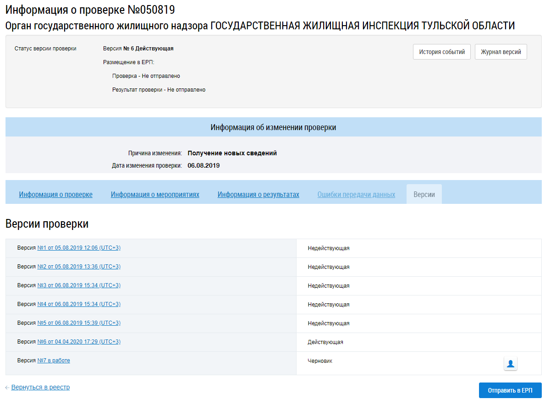Open version №6 from 04.04.2020 17:29
Viewport: 545px width, 410px height.
[79, 342]
